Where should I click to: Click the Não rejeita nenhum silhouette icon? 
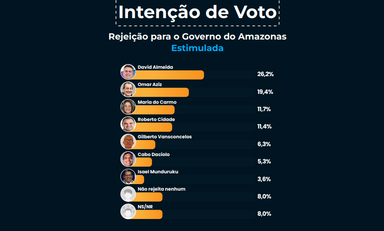(128, 194)
